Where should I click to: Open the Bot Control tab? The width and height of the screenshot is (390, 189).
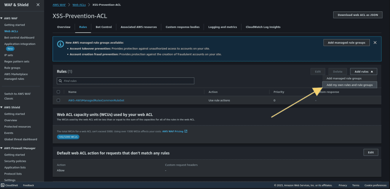pos(104,27)
